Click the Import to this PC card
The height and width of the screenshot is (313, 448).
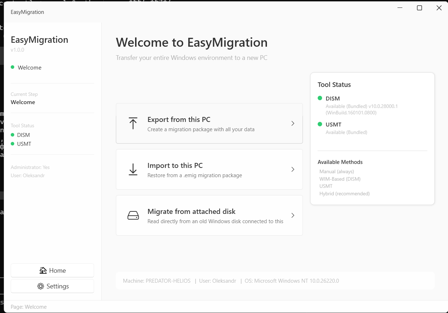pyautogui.click(x=209, y=169)
